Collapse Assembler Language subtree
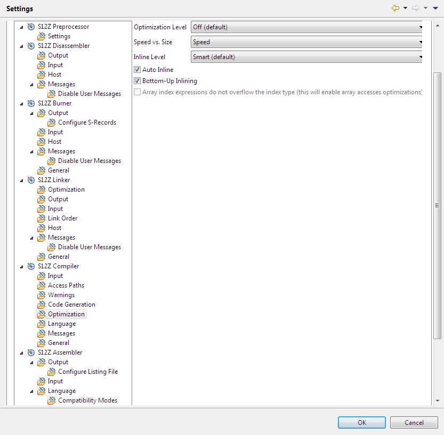This screenshot has width=444, height=435. pyautogui.click(x=32, y=391)
